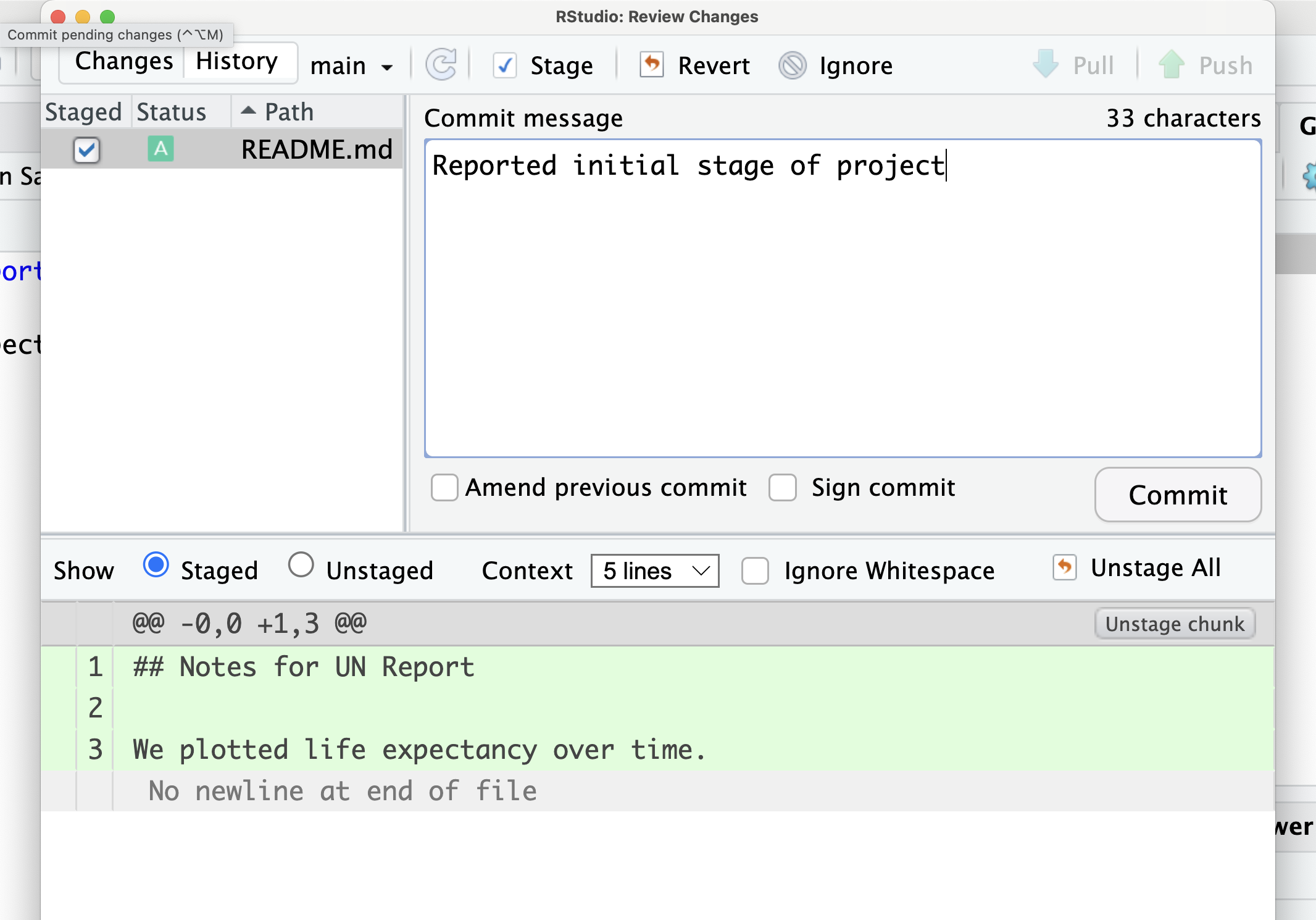Screen dimensions: 1316x920
Task: Click the Commit button
Action: (1178, 495)
